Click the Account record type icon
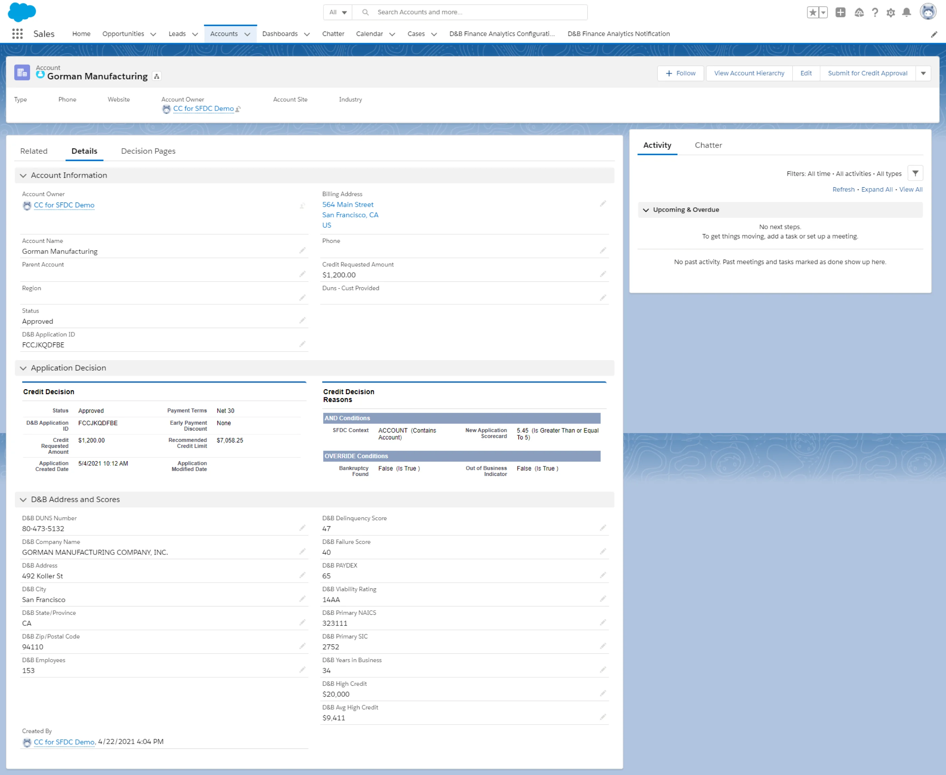 pos(22,72)
